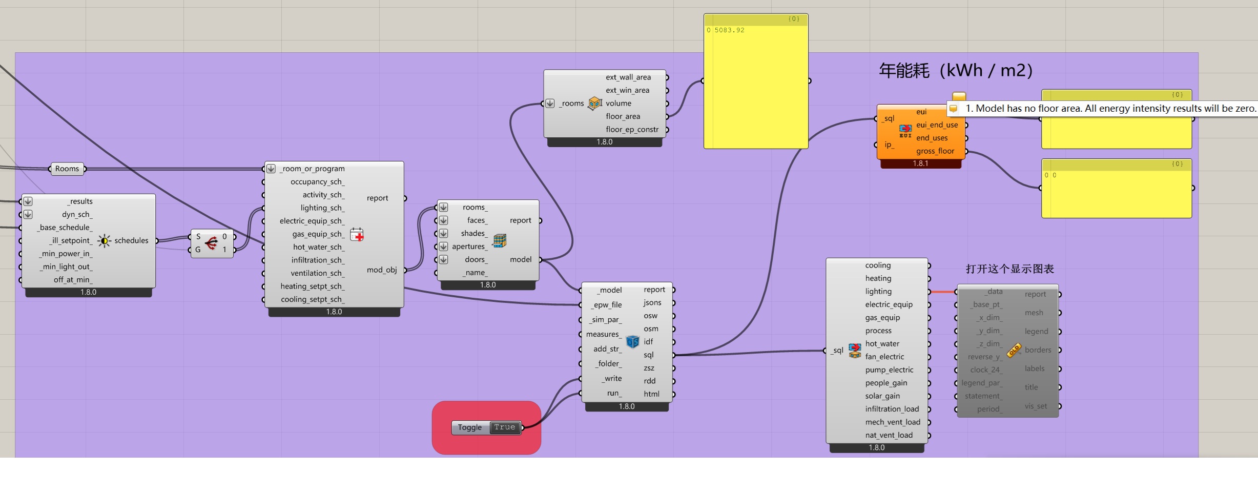
Task: Click the solar_gain output
Action: point(882,396)
